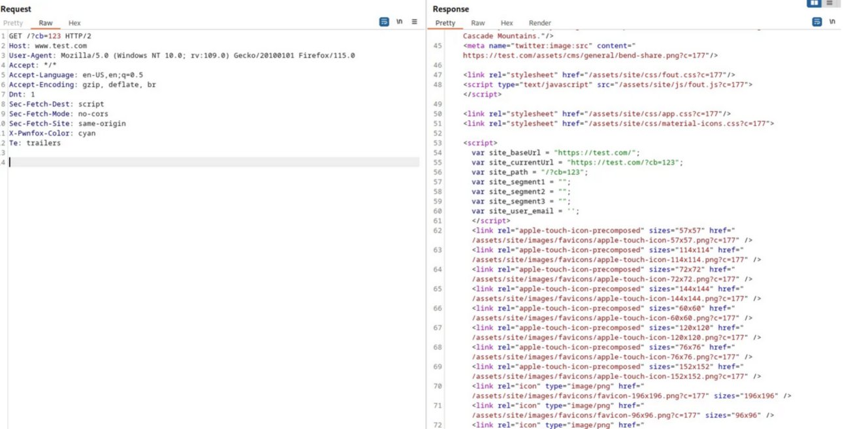Click the 'Te: trailers' header line

(35, 143)
